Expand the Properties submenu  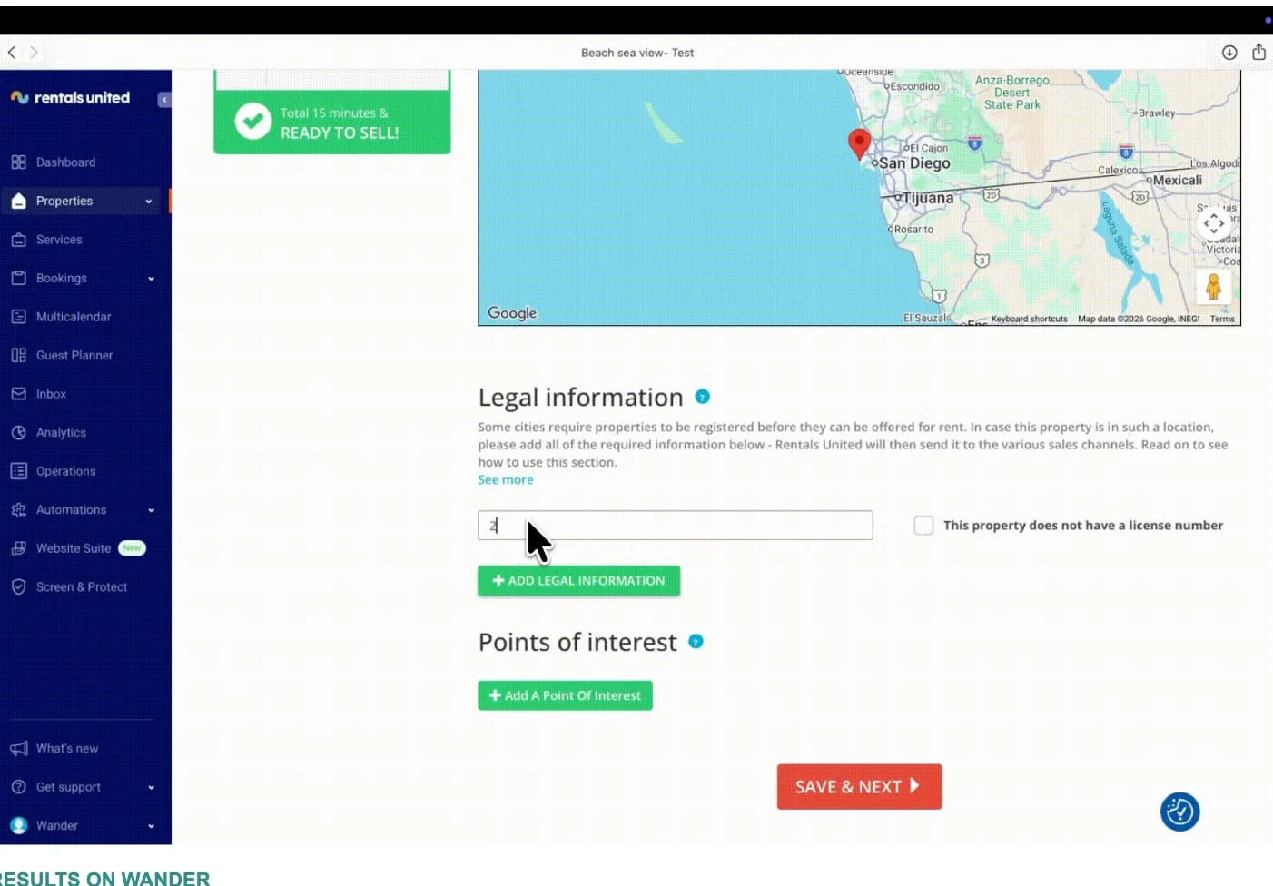click(x=149, y=202)
